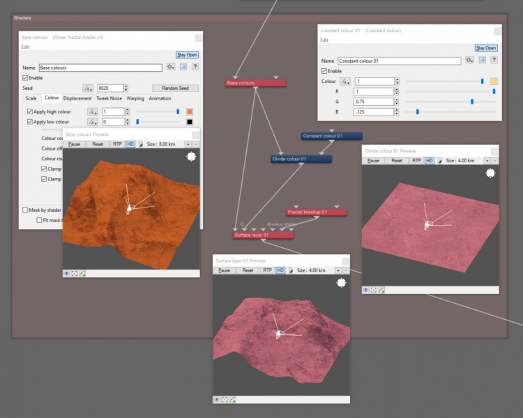Open help in Constant colour 01 window

click(x=494, y=60)
